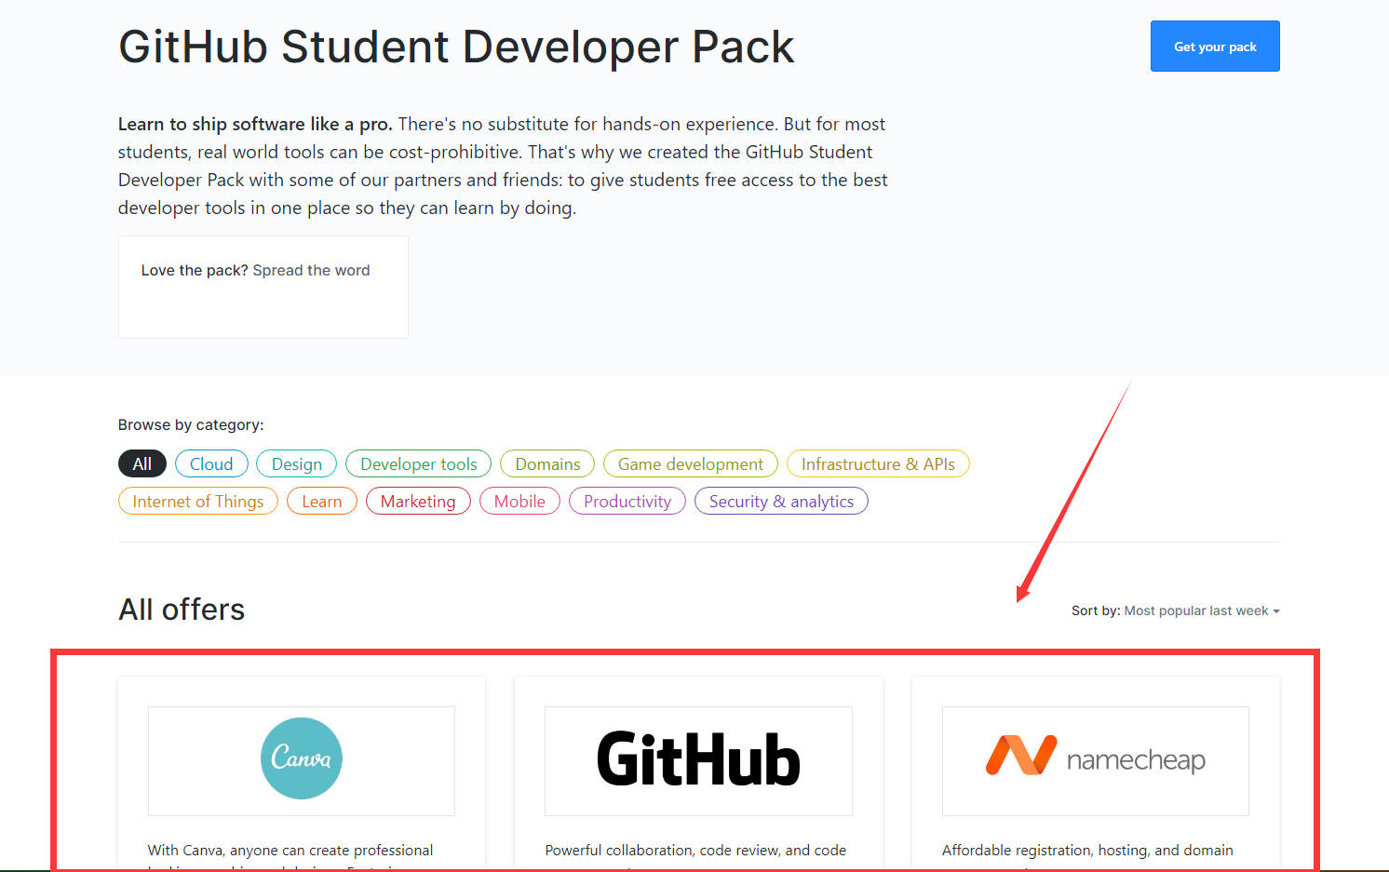Open the GitHub offer logo
The image size is (1389, 872).
coord(698,760)
